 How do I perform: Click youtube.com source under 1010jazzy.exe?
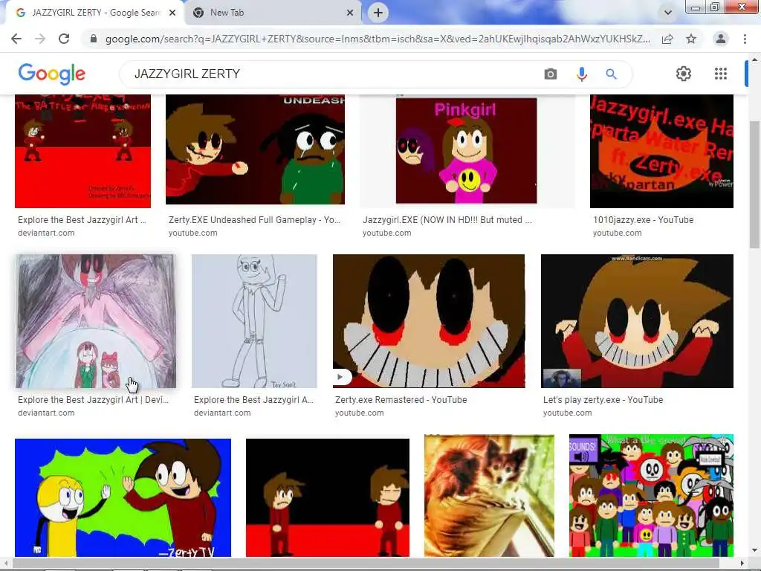pyautogui.click(x=617, y=233)
